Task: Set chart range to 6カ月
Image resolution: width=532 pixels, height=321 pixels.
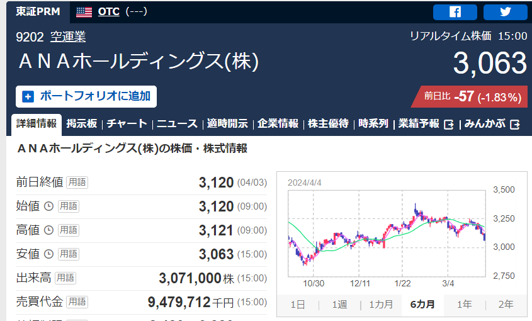Action: click(422, 305)
